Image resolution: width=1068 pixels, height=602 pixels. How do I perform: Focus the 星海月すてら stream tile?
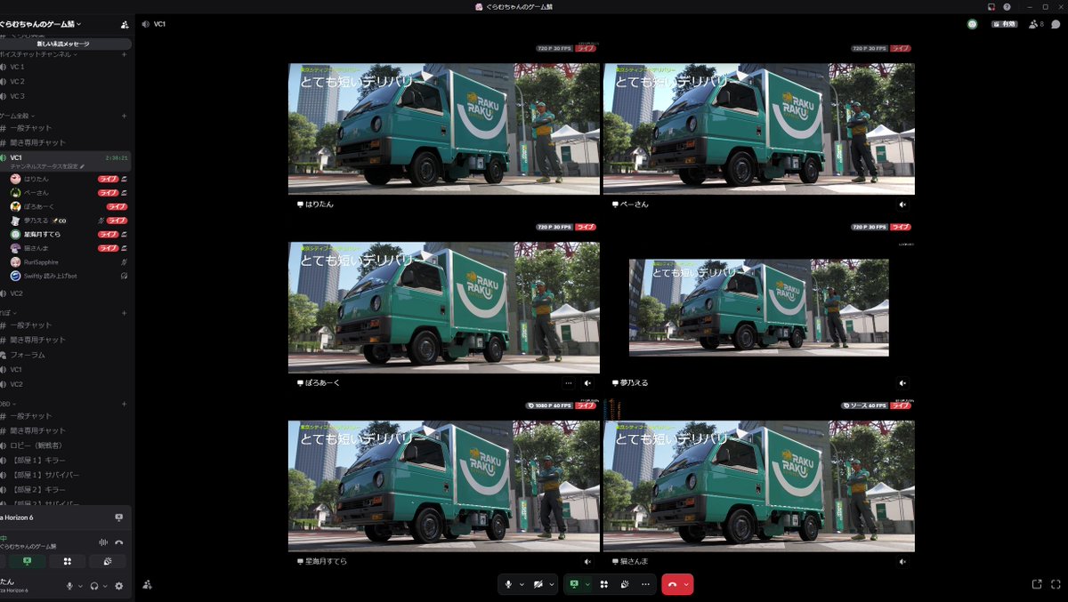click(x=444, y=486)
